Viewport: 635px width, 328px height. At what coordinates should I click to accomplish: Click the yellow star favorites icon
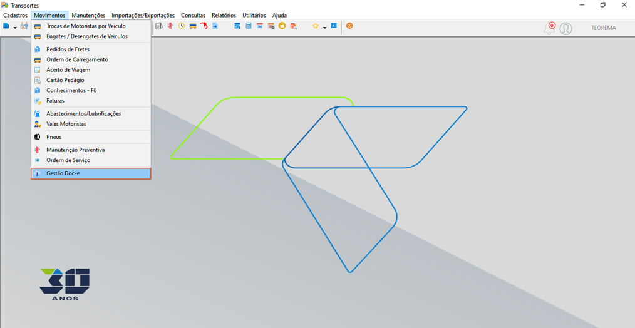point(316,26)
